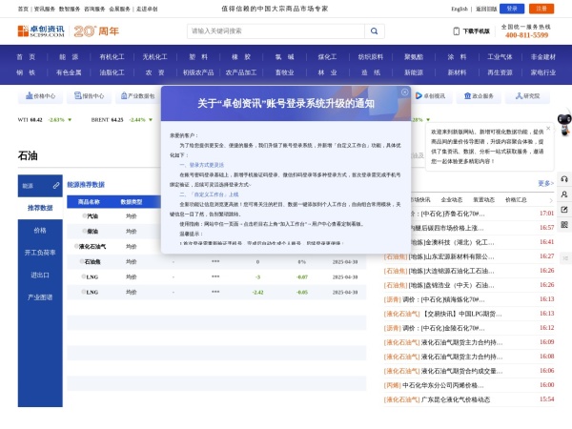Image resolution: width=572 pixels, height=429 pixels.
Task: Open 新能源 in main navigation
Action: coord(414,72)
